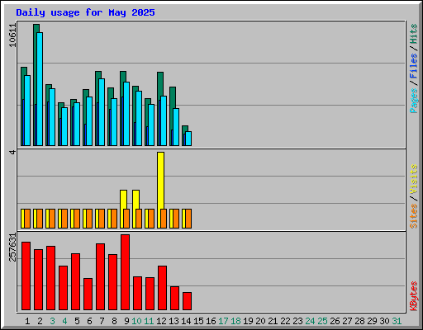This screenshot has height=330, width=423.
Task: Click day number 6 on the x-axis
Action: (89, 321)
